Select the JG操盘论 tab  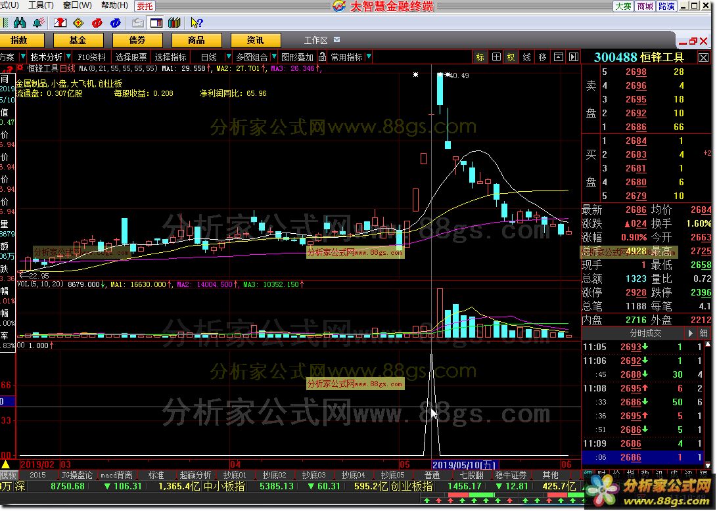click(77, 475)
